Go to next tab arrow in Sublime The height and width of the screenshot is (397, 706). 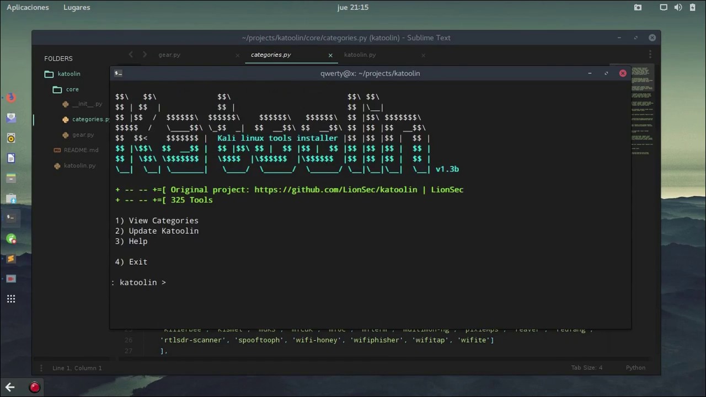(x=145, y=55)
